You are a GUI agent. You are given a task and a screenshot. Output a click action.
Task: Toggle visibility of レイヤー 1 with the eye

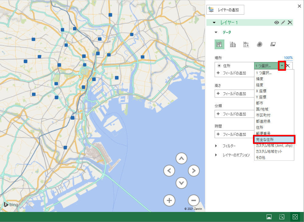click(276, 22)
